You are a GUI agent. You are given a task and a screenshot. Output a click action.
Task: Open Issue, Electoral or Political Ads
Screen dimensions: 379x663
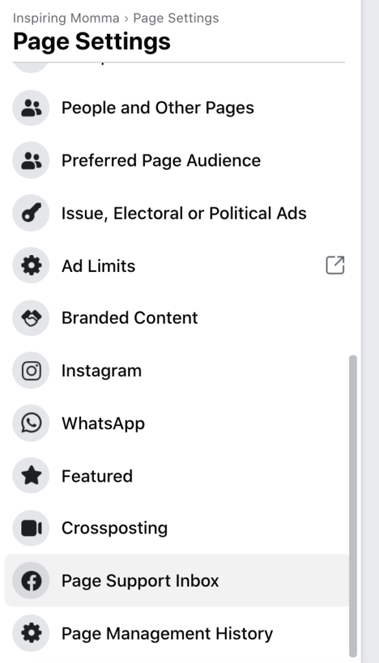[x=178, y=213]
